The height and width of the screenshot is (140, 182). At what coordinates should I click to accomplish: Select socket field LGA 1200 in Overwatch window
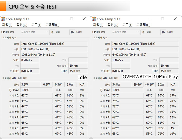point(145,49)
